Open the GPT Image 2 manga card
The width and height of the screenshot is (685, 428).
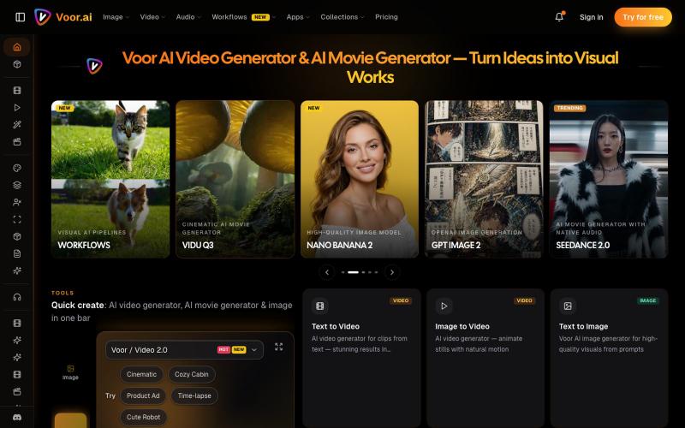click(x=484, y=179)
